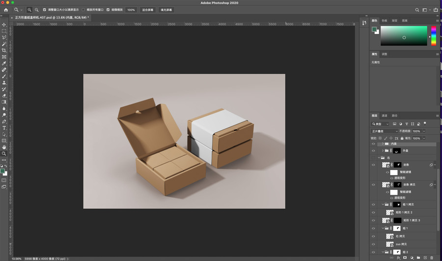Show the 右 group layer
442x261 pixels.
[374, 158]
